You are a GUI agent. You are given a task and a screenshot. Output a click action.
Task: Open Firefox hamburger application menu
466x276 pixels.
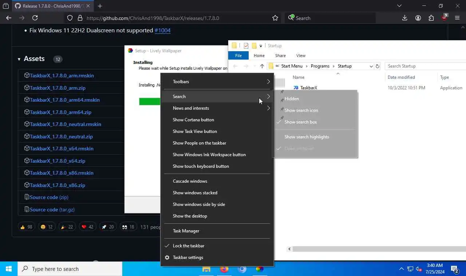point(457,18)
